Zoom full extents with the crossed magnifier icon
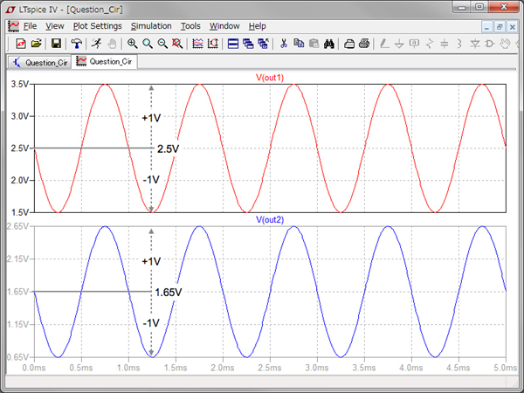The width and height of the screenshot is (524, 393). point(177,43)
